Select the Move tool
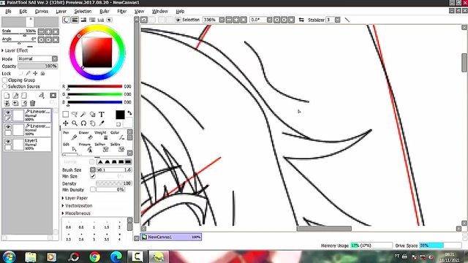This screenshot has height=263, width=468. pos(66,123)
